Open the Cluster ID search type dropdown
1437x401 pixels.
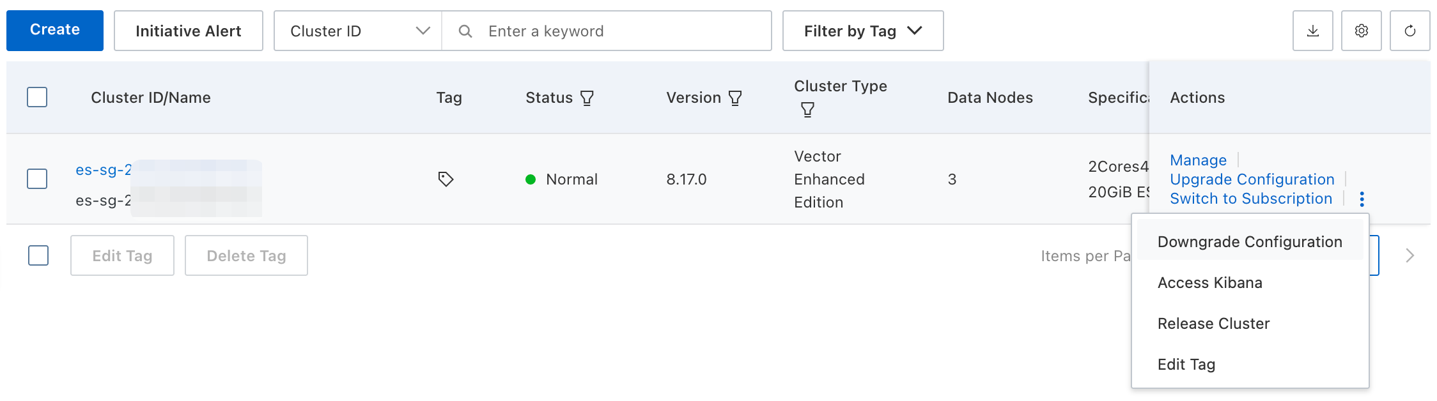(x=357, y=31)
